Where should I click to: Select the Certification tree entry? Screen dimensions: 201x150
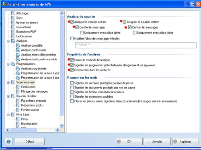(28, 87)
